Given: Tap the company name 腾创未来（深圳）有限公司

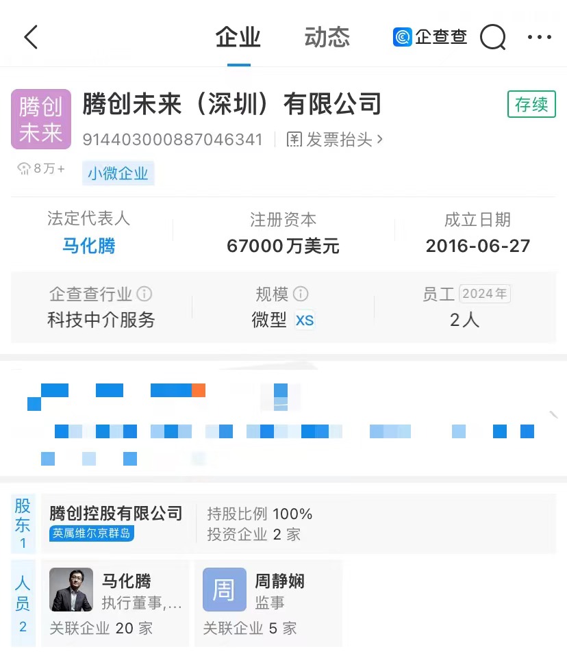Looking at the screenshot, I should [x=232, y=104].
